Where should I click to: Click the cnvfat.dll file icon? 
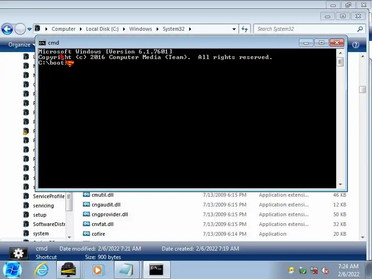[86, 224]
